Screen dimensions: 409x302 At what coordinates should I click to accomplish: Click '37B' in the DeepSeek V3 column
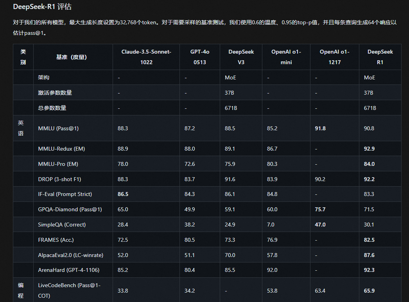click(229, 93)
